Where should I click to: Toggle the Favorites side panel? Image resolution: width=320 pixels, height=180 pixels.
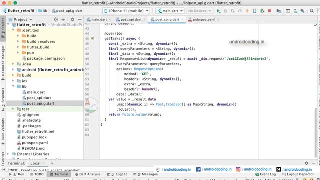pyautogui.click(x=3, y=160)
